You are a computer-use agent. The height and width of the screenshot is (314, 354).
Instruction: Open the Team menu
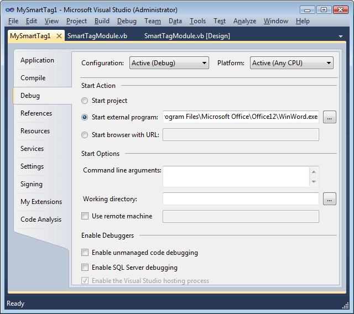153,21
